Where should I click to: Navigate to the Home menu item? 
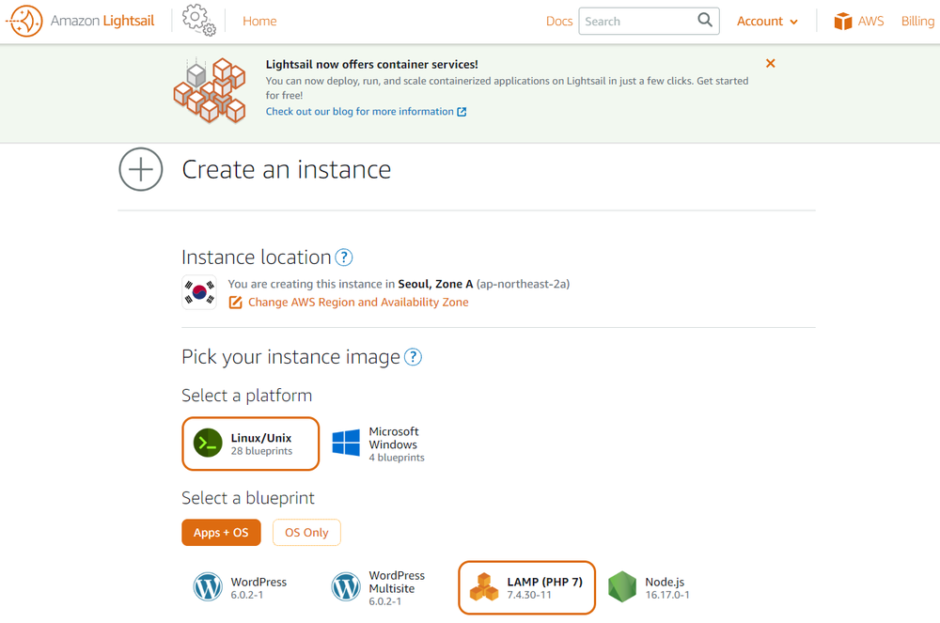click(x=259, y=20)
